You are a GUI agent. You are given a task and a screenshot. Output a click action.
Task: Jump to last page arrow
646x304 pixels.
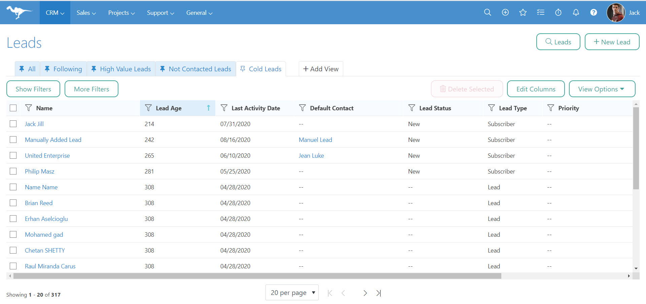click(379, 293)
